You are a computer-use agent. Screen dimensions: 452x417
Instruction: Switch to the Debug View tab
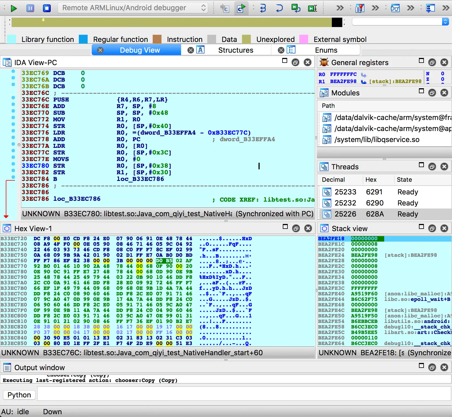(140, 50)
